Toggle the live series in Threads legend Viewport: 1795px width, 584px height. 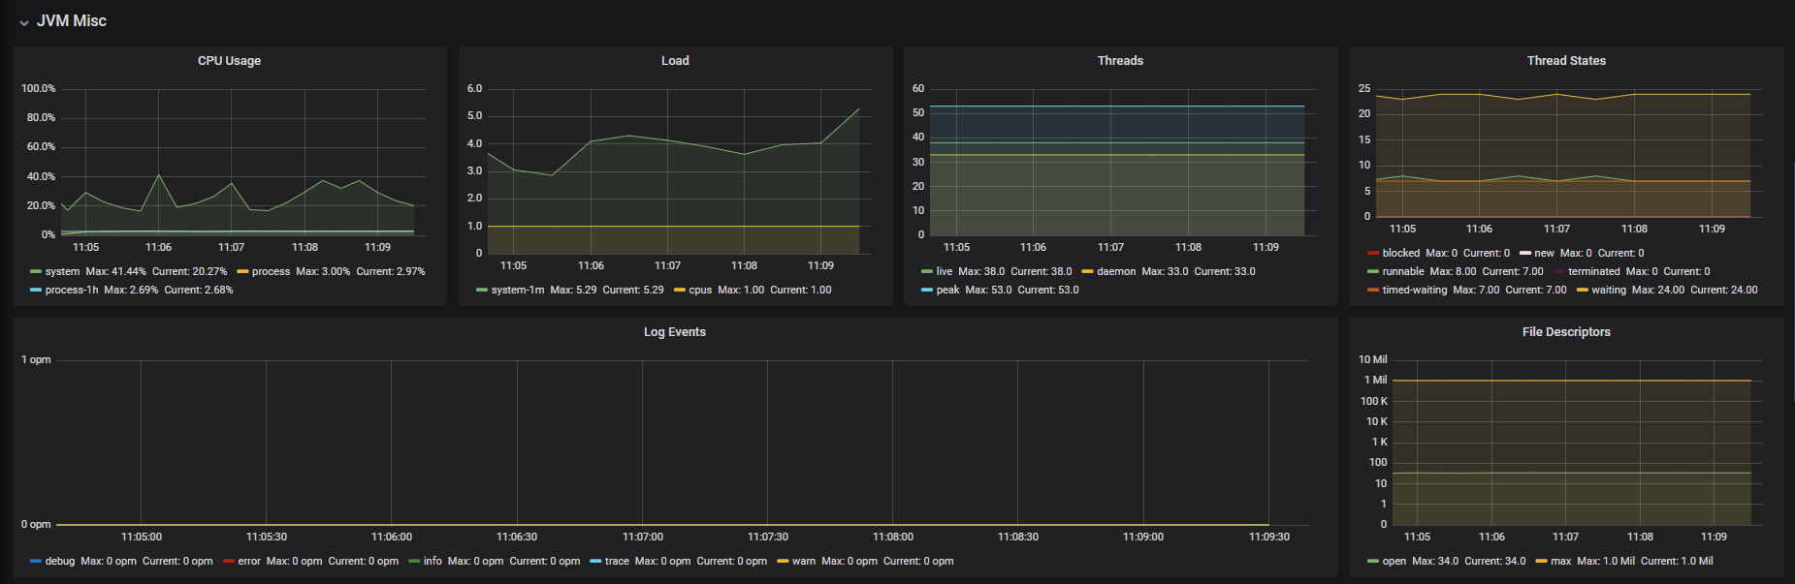(945, 271)
